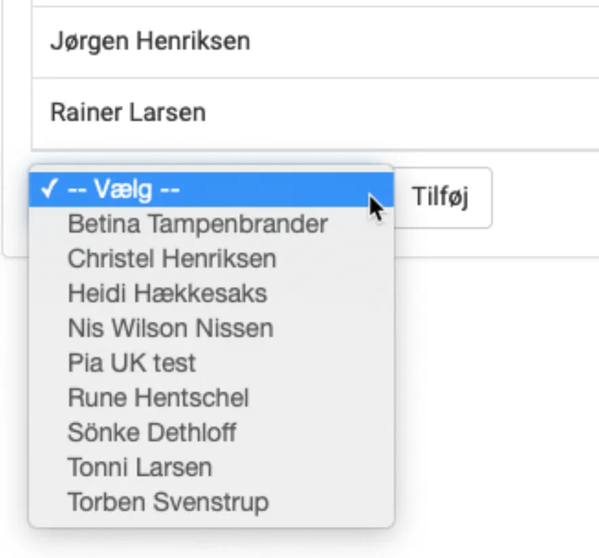599x558 pixels.
Task: Click the highlighted blue selection bar
Action: pos(203,189)
